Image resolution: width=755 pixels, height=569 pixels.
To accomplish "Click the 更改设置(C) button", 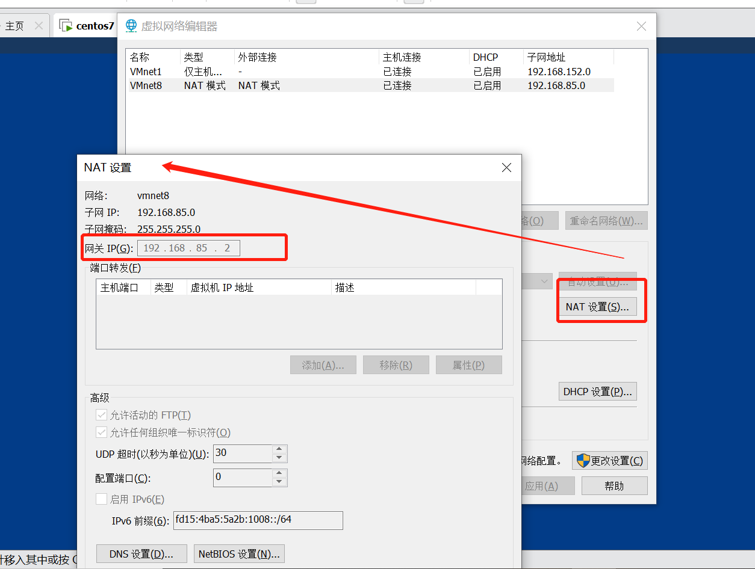I will (x=610, y=461).
